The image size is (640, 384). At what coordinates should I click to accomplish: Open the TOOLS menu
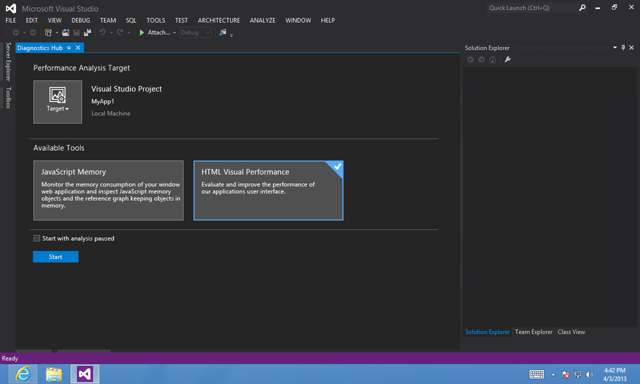click(156, 21)
